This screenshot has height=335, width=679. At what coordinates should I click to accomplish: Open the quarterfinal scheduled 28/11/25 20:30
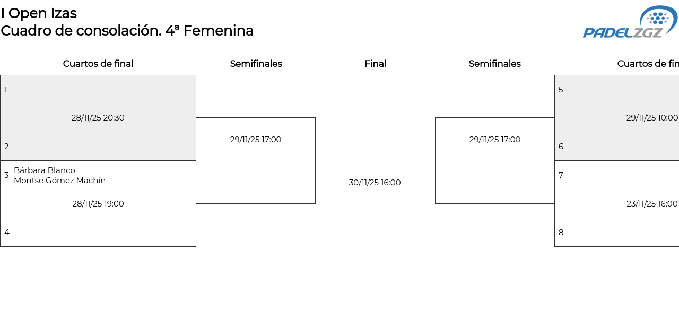tap(98, 118)
